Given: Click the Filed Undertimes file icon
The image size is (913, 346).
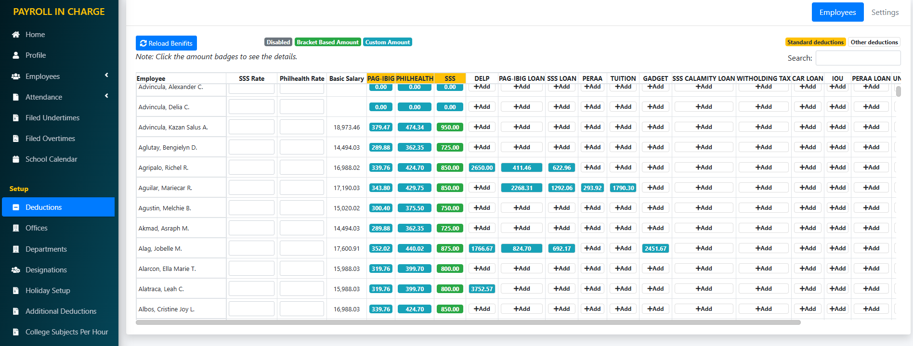Looking at the screenshot, I should (16, 118).
